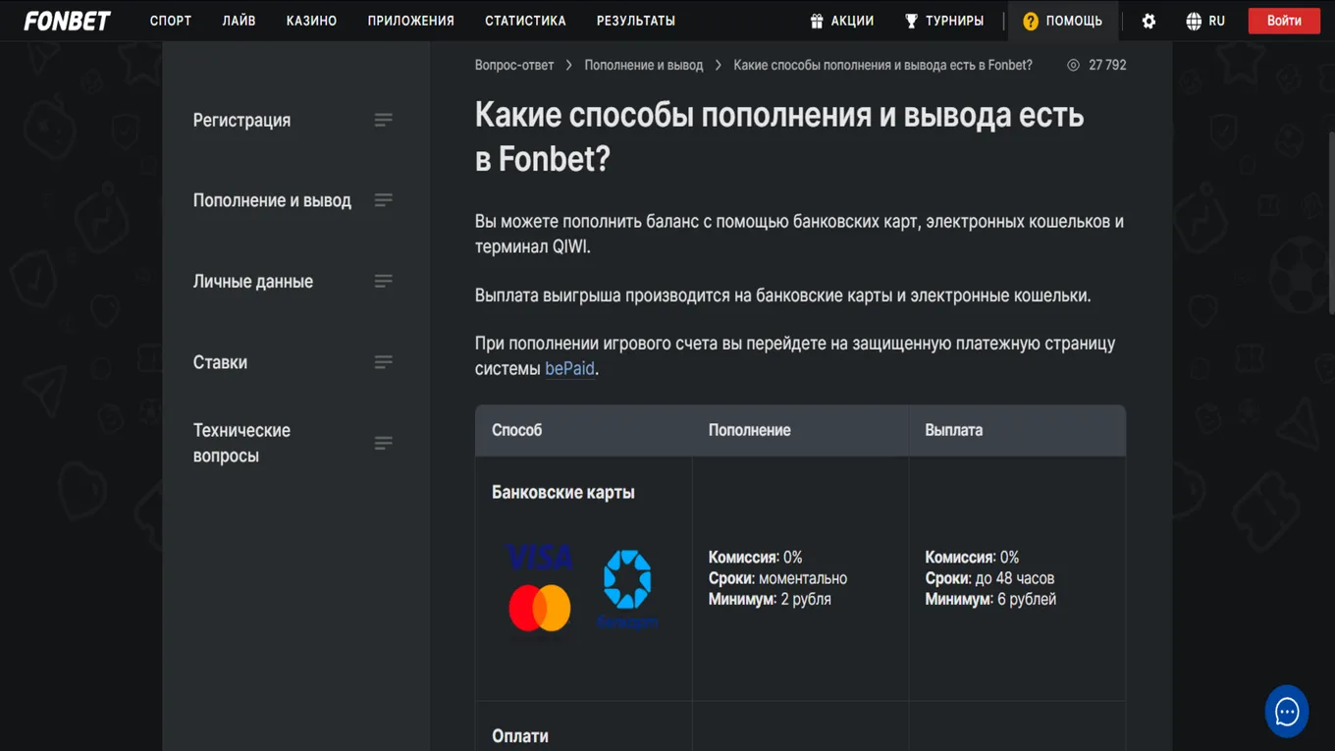Viewport: 1335px width, 751px height.
Task: Open the Приложения menu
Action: point(410,21)
